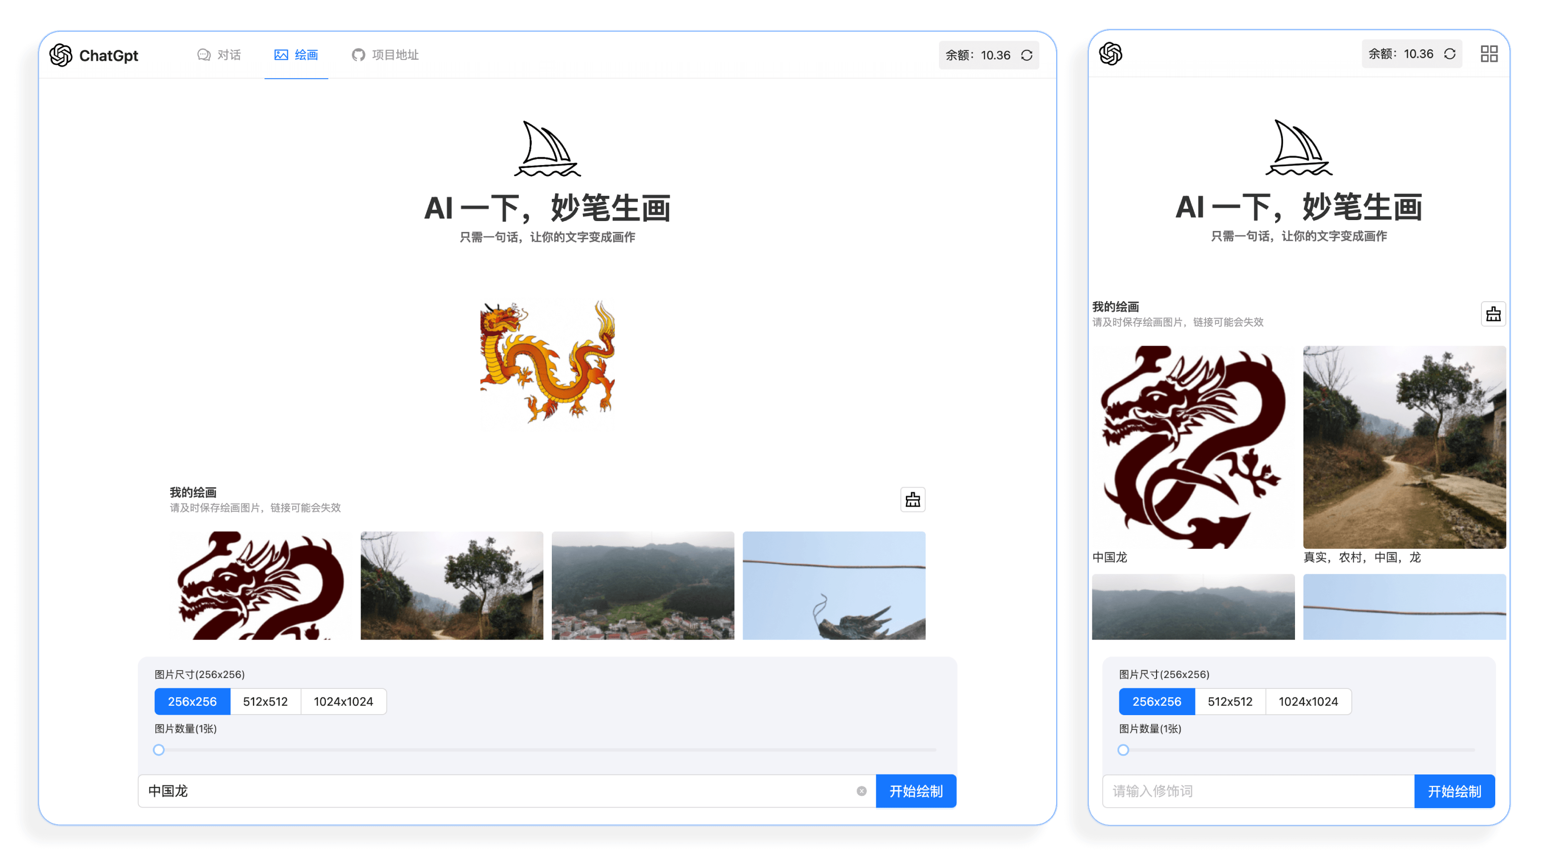Select 256x256 image size option

point(192,702)
